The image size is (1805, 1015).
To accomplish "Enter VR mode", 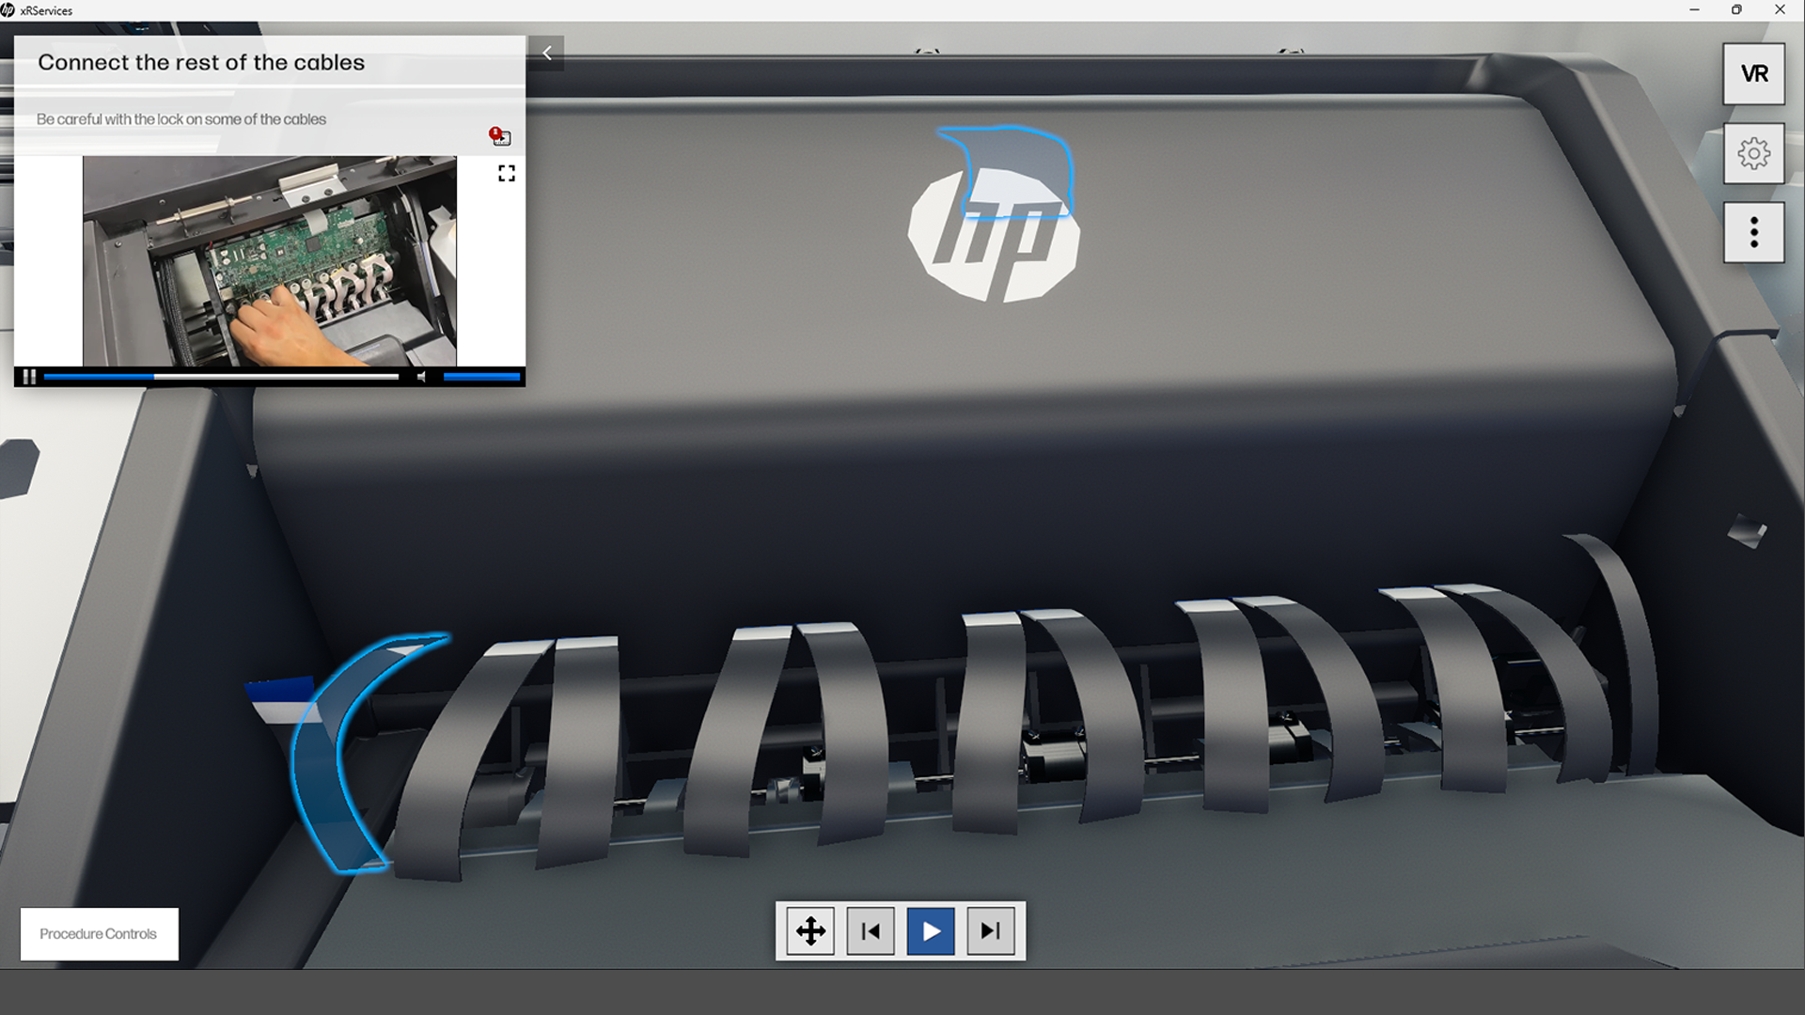I will coord(1753,74).
